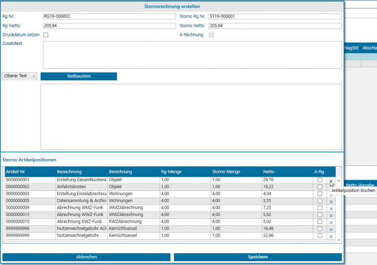Check A-Rg for article 9999999999
Image resolution: width=377 pixels, height=265 pixels.
point(320,236)
